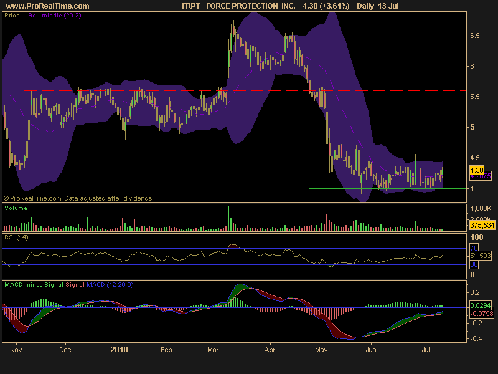Select the Boll middle (20 2) indicator label
498x374 pixels.
tap(55, 15)
